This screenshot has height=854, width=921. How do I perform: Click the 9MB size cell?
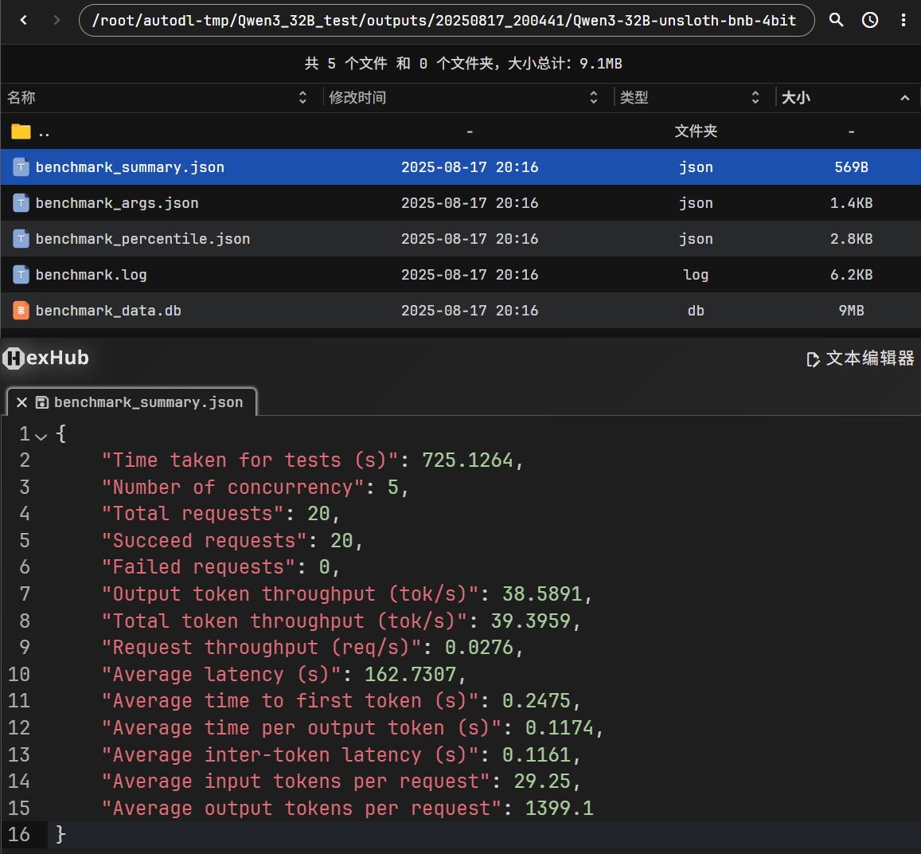(x=851, y=311)
